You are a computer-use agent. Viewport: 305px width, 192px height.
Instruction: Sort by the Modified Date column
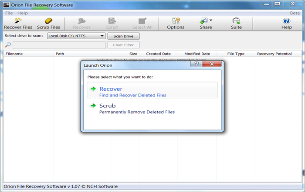(x=197, y=54)
